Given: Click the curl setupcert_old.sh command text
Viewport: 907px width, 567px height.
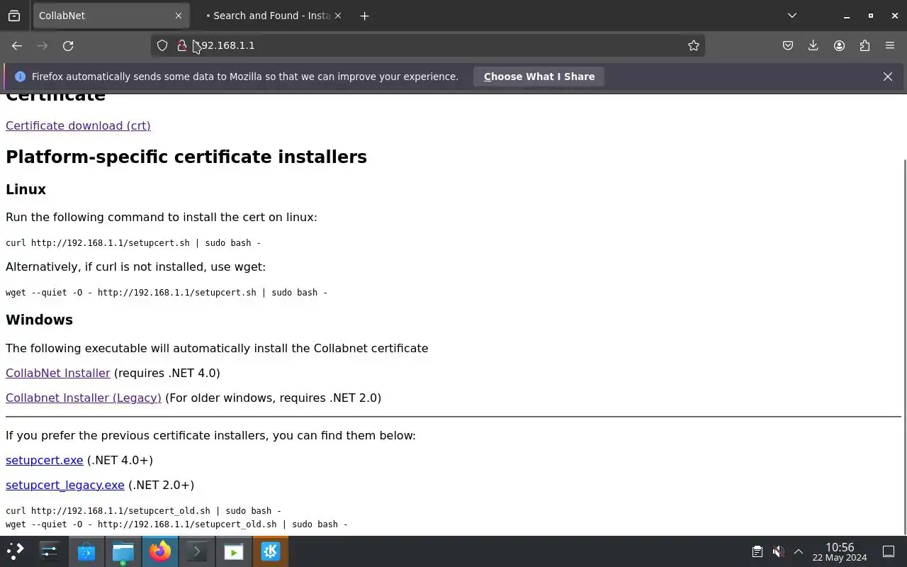Looking at the screenshot, I should pyautogui.click(x=143, y=510).
